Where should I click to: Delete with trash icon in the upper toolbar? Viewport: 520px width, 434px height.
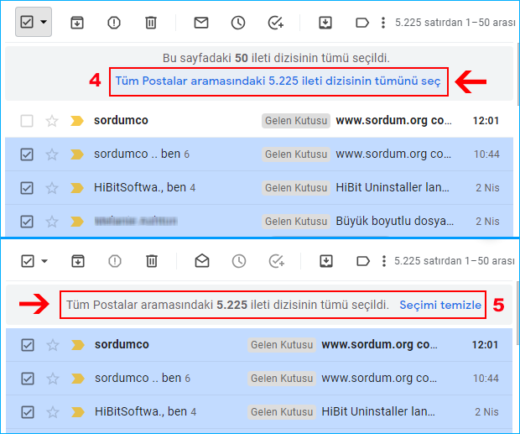click(x=151, y=23)
